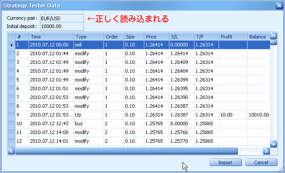Click the 'sell' type cell in row 1

pyautogui.click(x=89, y=45)
